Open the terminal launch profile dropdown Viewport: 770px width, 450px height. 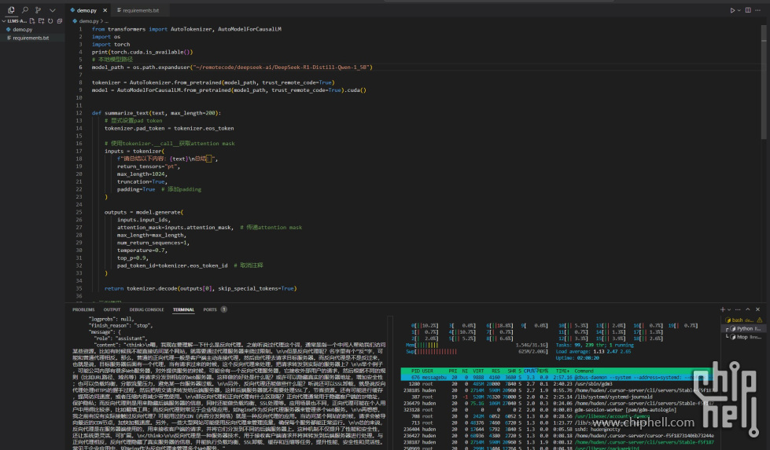point(729,309)
